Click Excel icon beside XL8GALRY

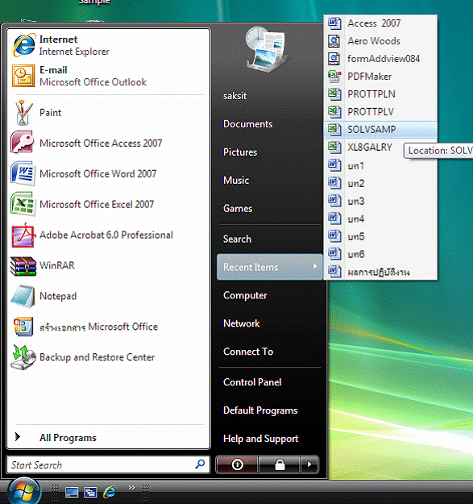(x=334, y=147)
